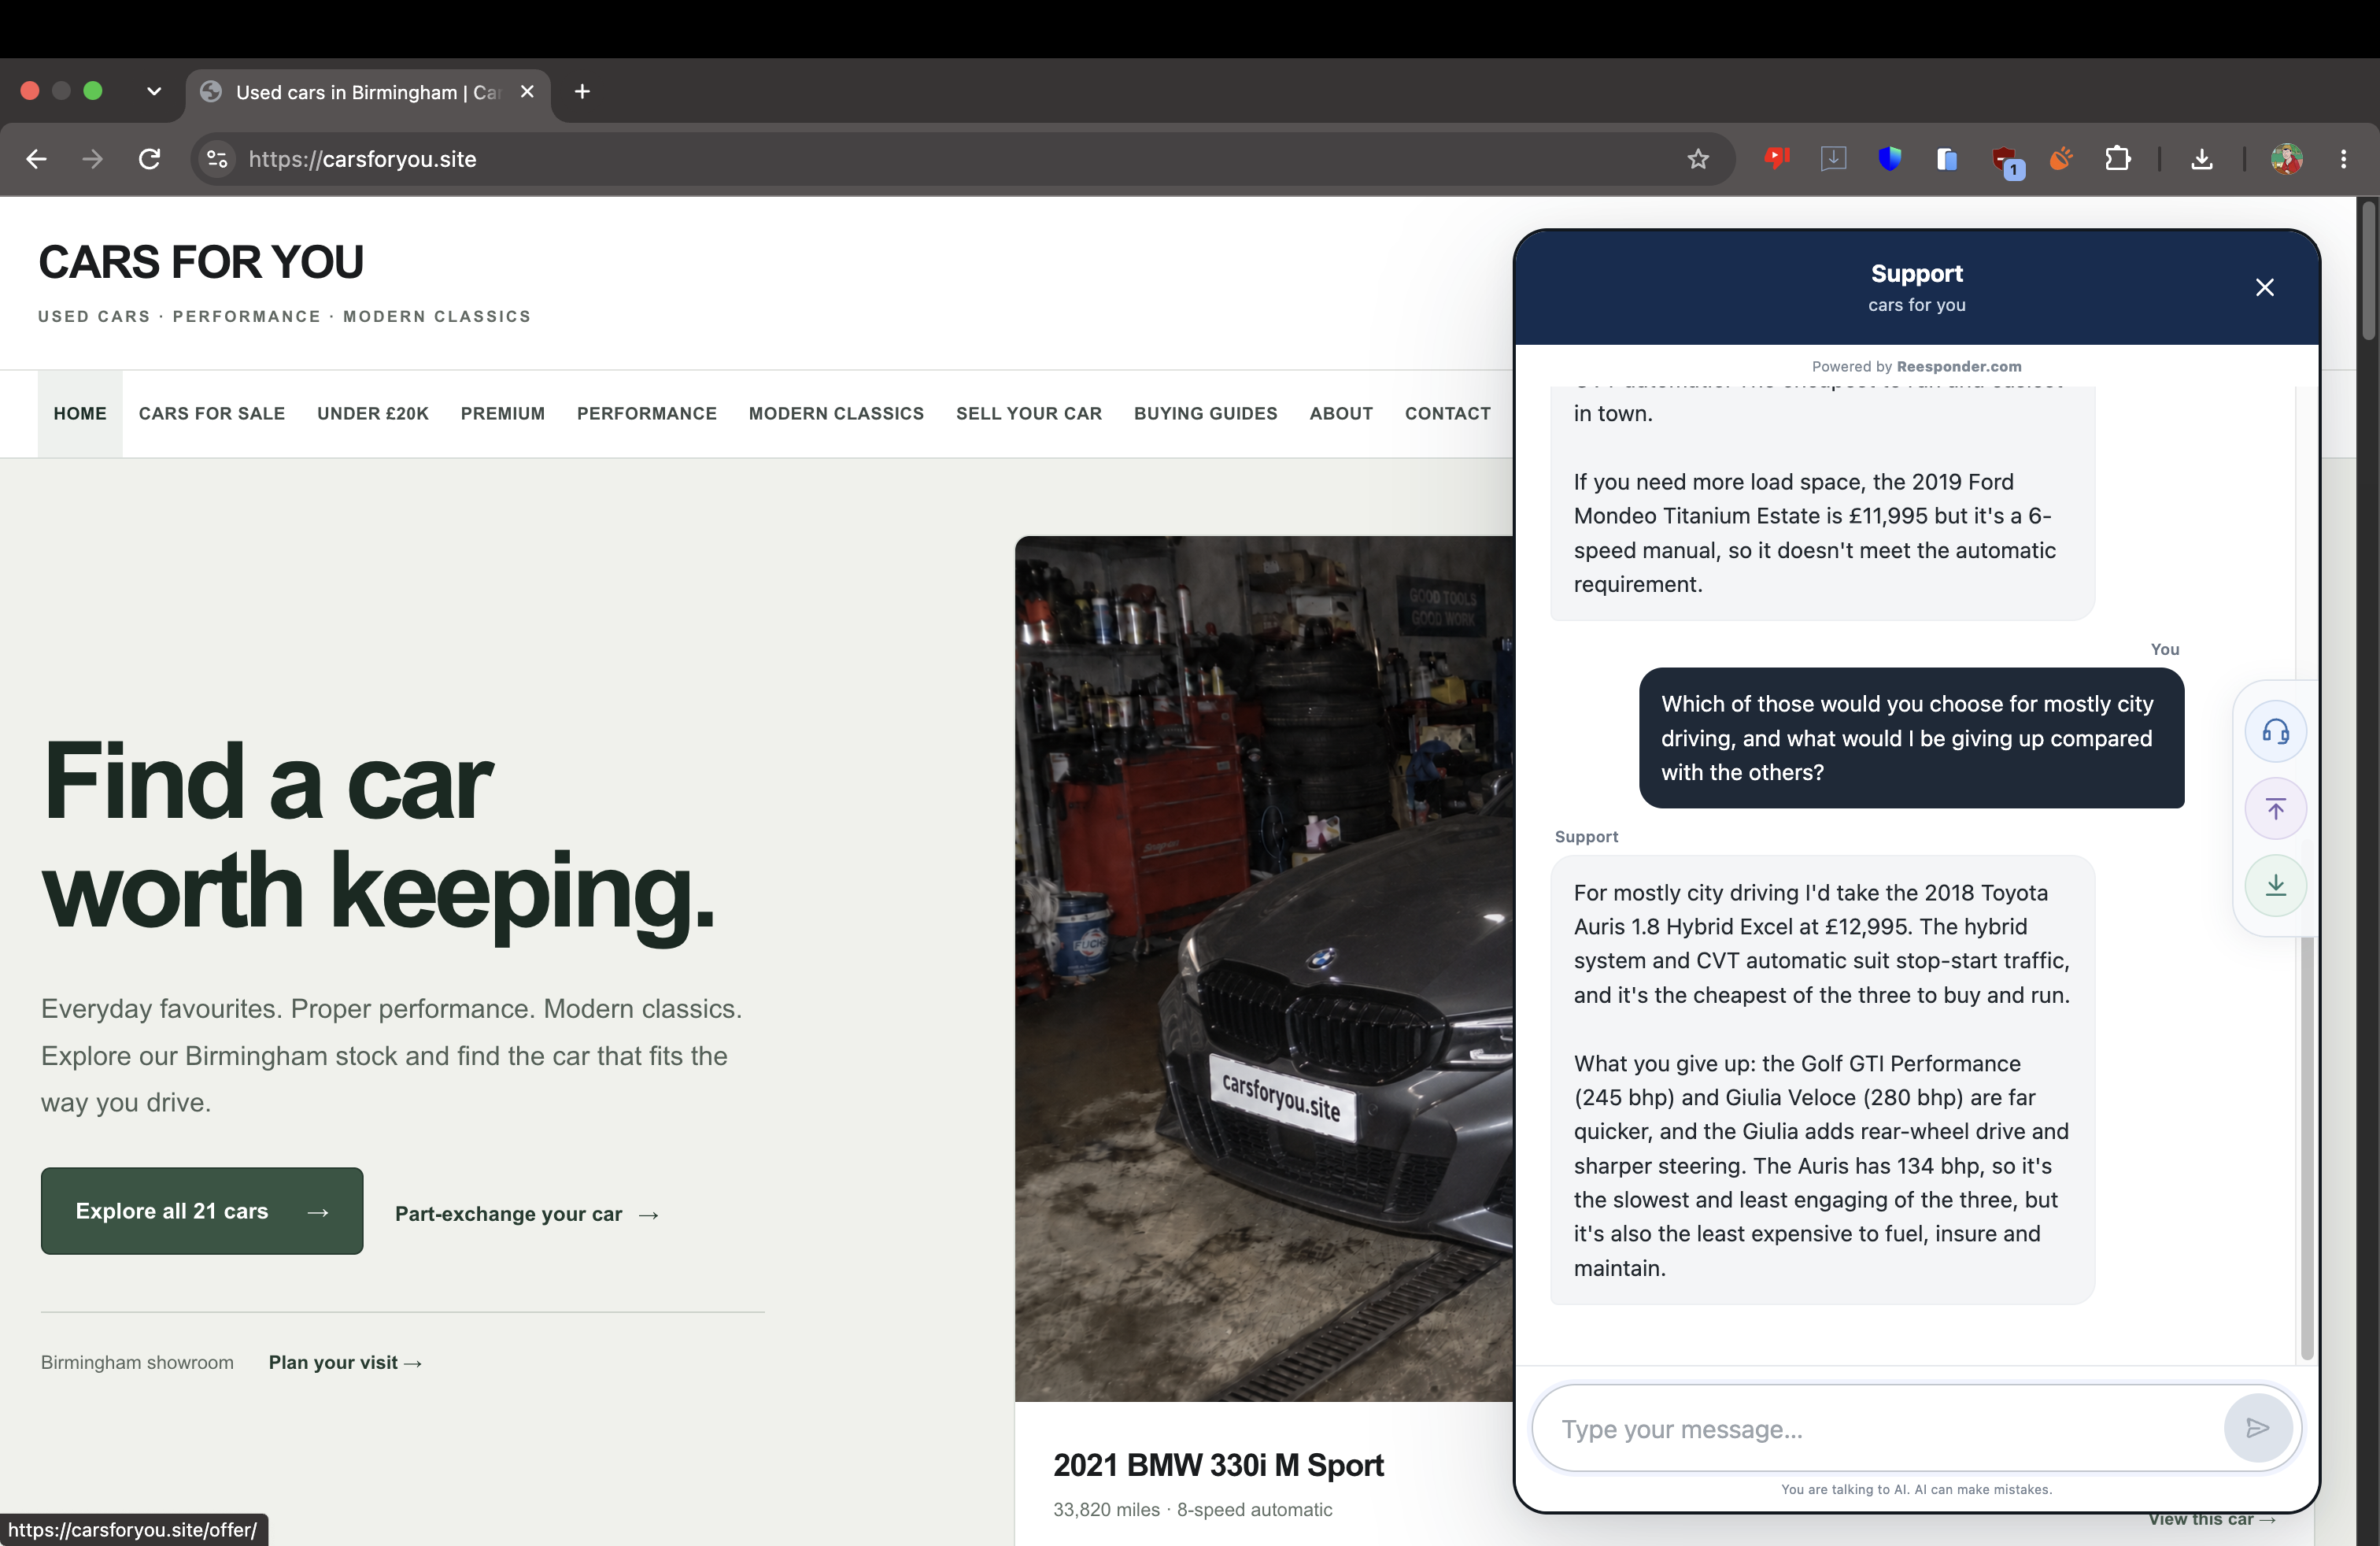
Task: Bookmark this page with the star icon
Action: pyautogui.click(x=1698, y=159)
